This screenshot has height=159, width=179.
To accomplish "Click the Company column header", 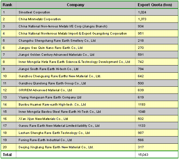I will click(x=76, y=5).
